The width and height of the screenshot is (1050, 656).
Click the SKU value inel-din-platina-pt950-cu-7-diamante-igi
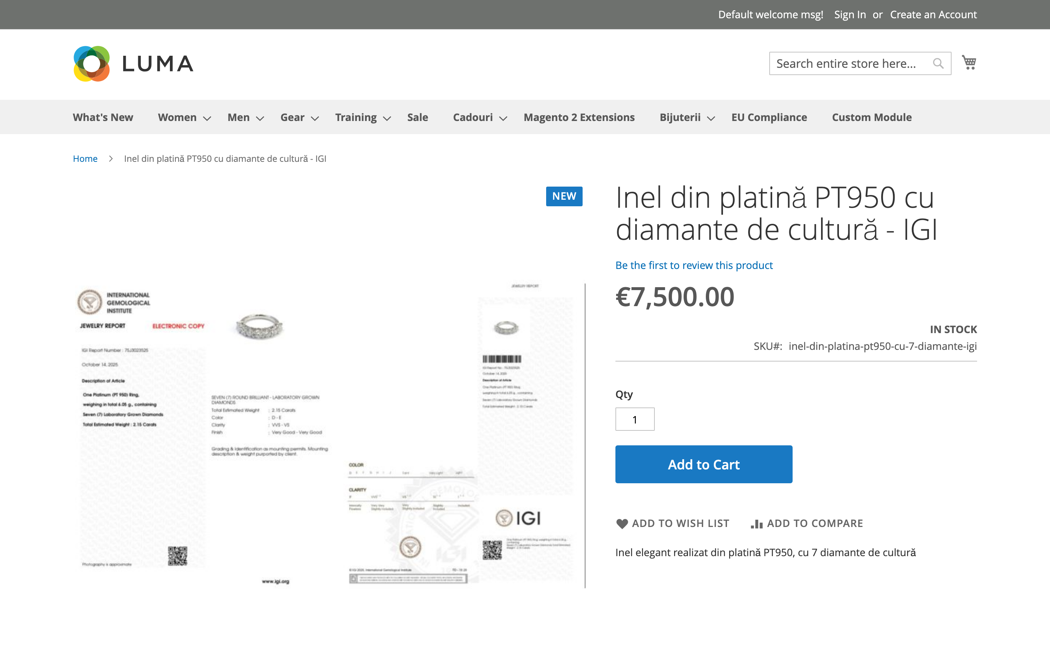tap(883, 346)
